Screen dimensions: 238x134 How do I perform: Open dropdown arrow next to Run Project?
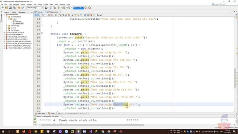[x=61, y=8]
